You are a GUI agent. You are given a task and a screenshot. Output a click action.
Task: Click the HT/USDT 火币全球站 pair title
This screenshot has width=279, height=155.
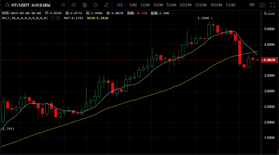pyautogui.click(x=31, y=5)
